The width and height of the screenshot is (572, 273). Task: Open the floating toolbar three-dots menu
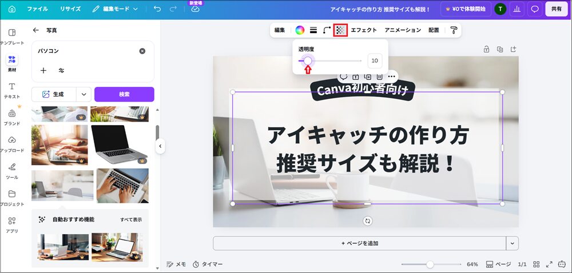[391, 77]
